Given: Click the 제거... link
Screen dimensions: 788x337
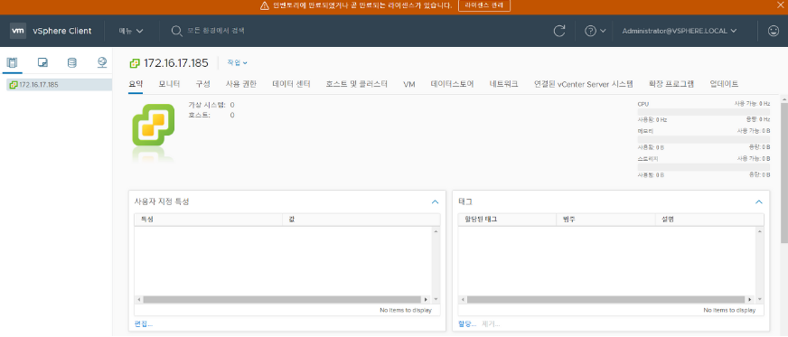Looking at the screenshot, I should tap(491, 324).
